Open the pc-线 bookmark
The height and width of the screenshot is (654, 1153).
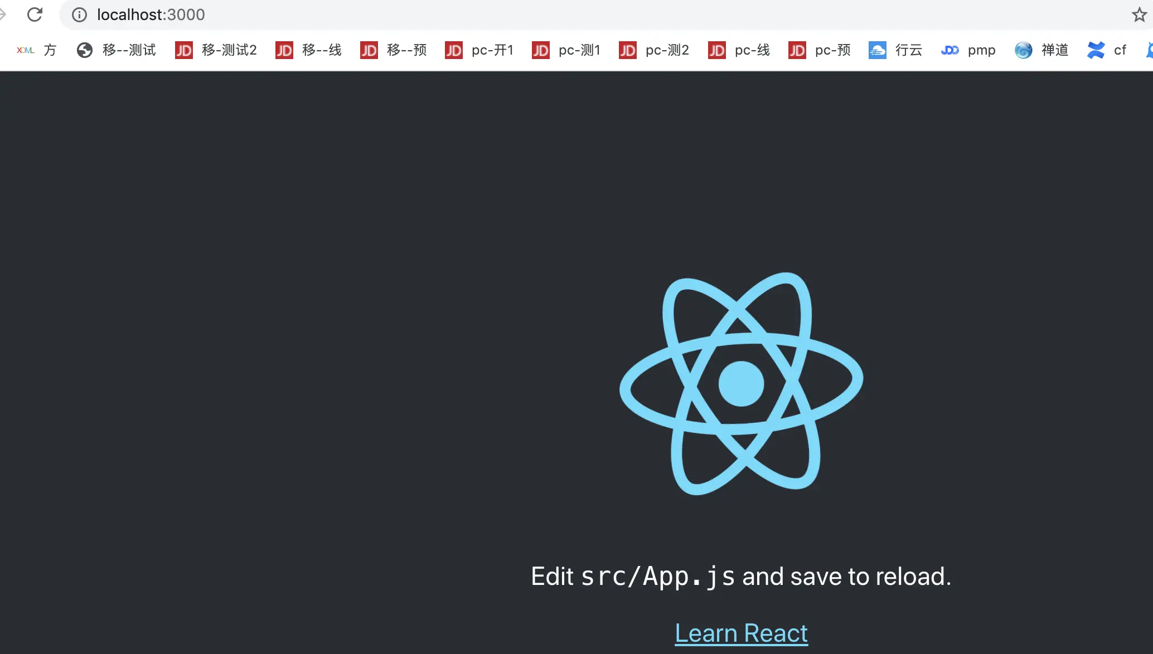[x=739, y=50]
